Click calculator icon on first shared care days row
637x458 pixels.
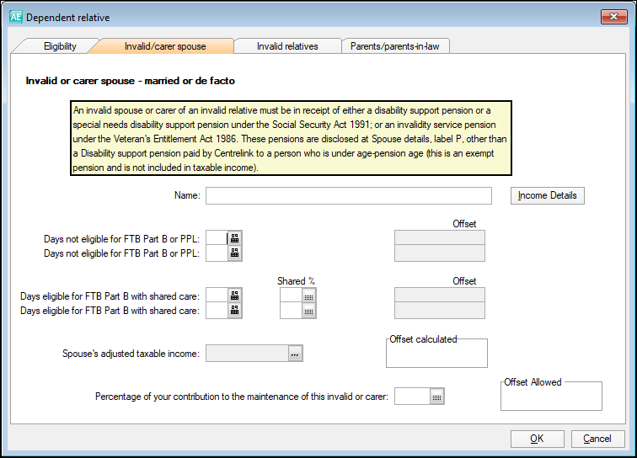pos(235,296)
